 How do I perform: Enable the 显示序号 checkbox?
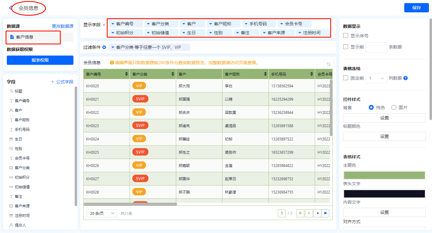coord(346,36)
